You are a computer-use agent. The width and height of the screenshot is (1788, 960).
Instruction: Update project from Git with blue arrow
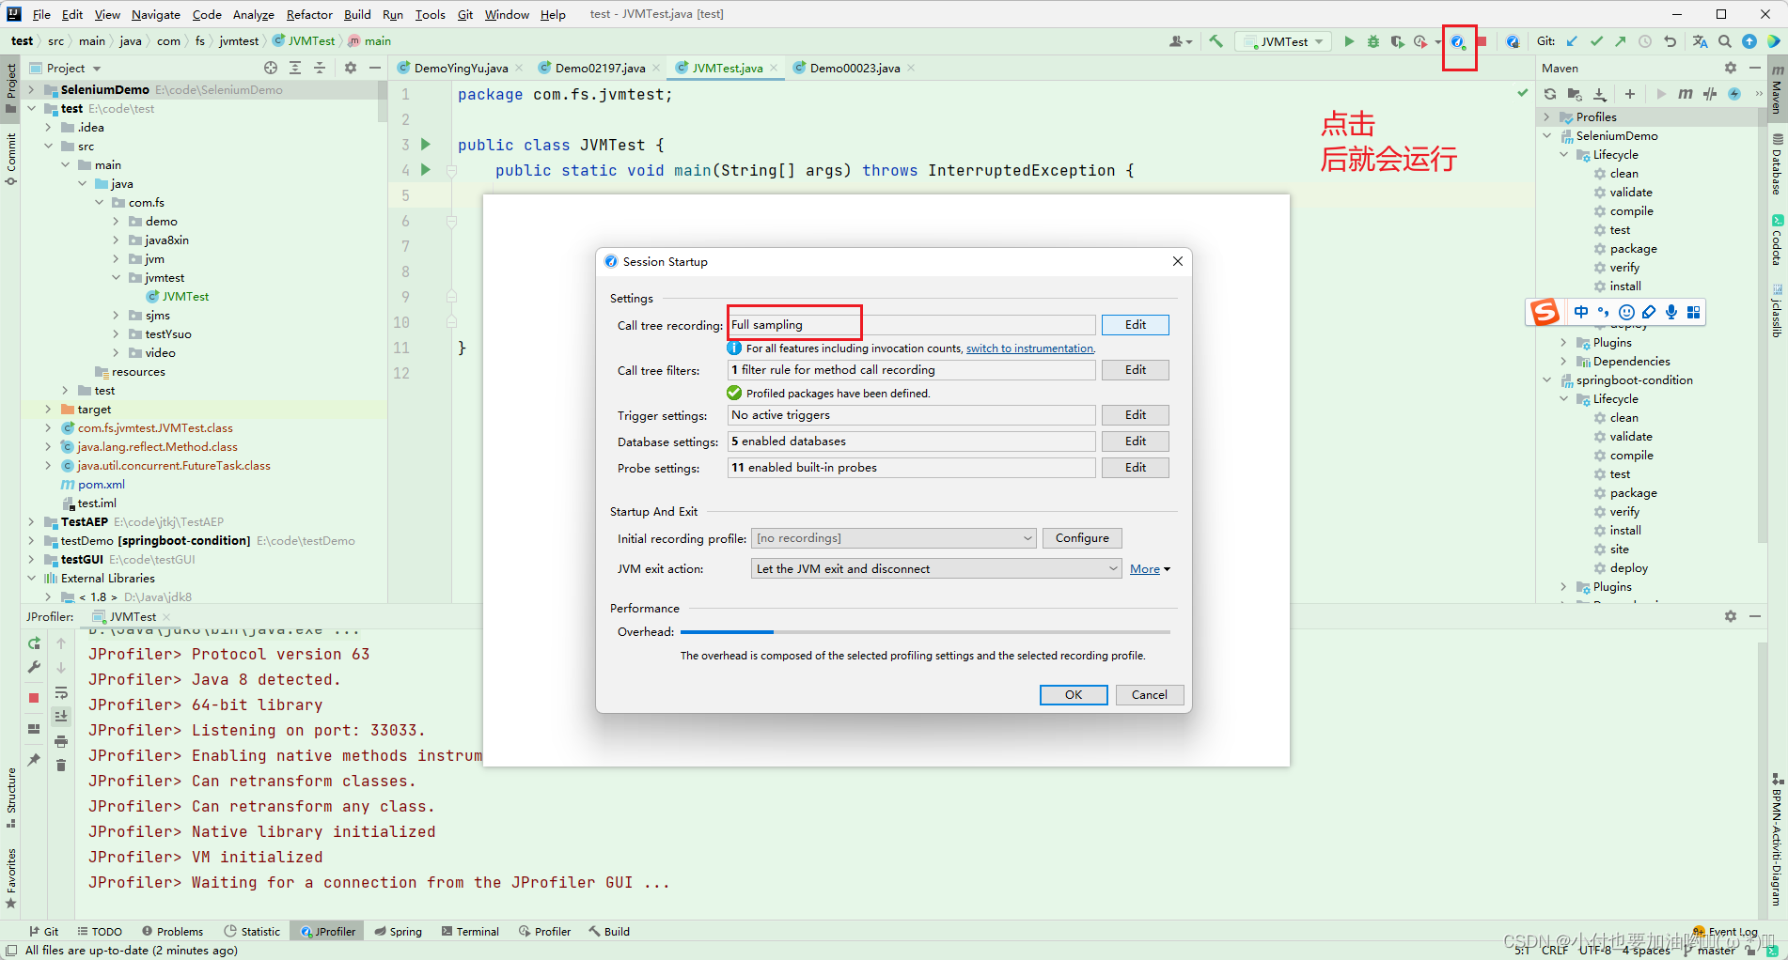[1572, 41]
